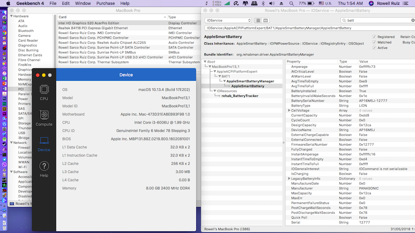Collapse the MacBookPro13,1 tree node
Viewport: 415px width, 233px height.
pyautogui.click(x=210, y=67)
